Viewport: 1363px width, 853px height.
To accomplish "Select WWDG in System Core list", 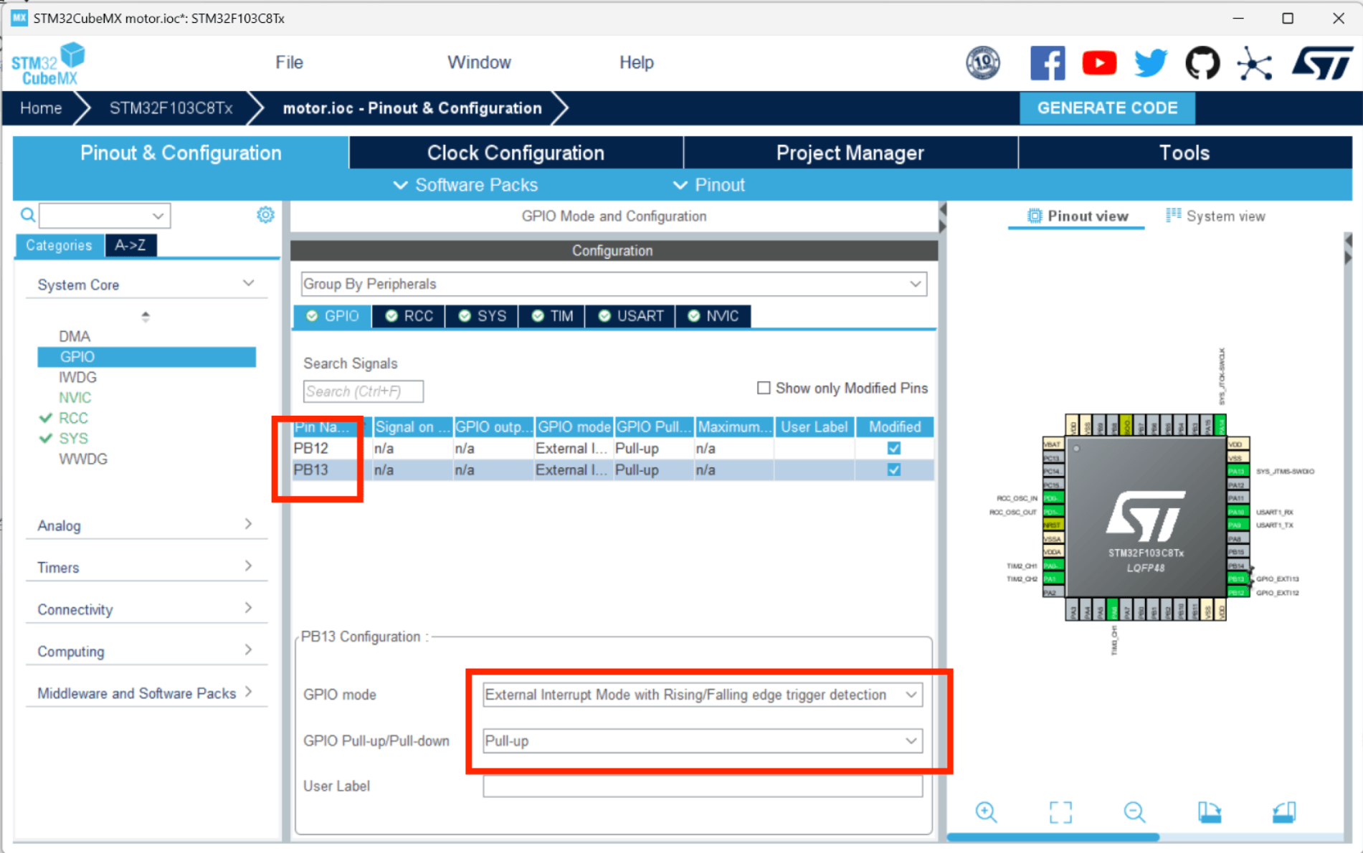I will 83,459.
